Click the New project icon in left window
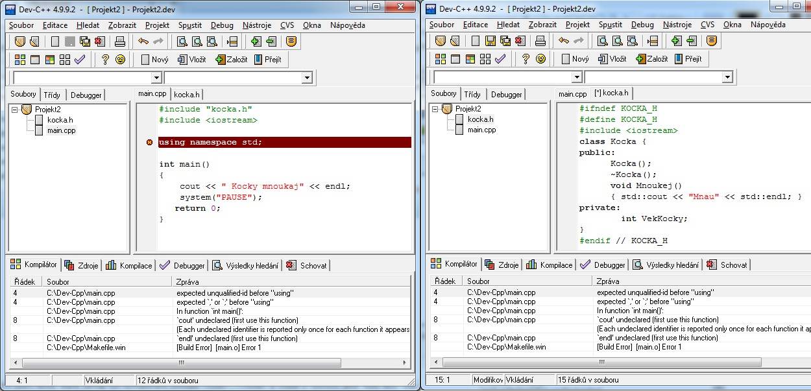This screenshot has height=391, width=811. point(19,41)
